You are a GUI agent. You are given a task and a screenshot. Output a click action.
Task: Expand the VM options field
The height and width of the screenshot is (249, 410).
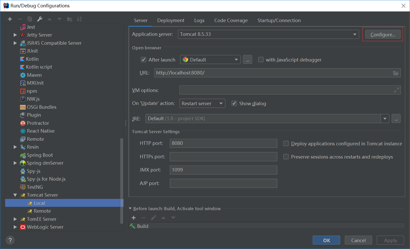[396, 90]
